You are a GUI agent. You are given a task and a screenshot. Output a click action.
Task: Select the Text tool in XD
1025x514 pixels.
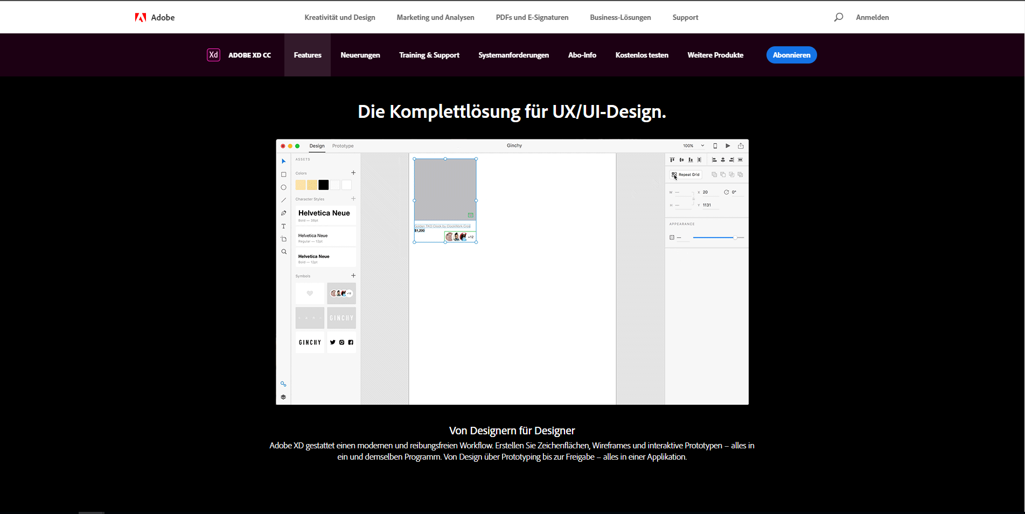click(283, 226)
